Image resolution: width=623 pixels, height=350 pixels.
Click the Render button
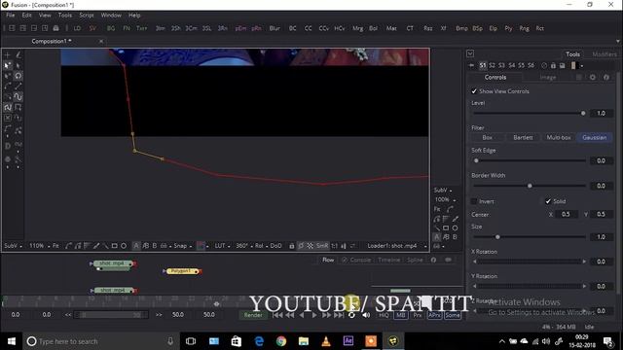(253, 315)
